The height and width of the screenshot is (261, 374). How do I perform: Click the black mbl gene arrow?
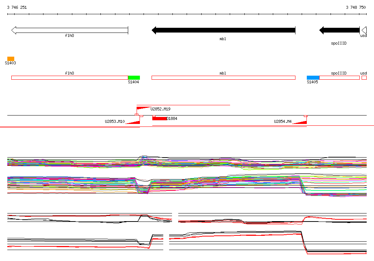click(224, 30)
